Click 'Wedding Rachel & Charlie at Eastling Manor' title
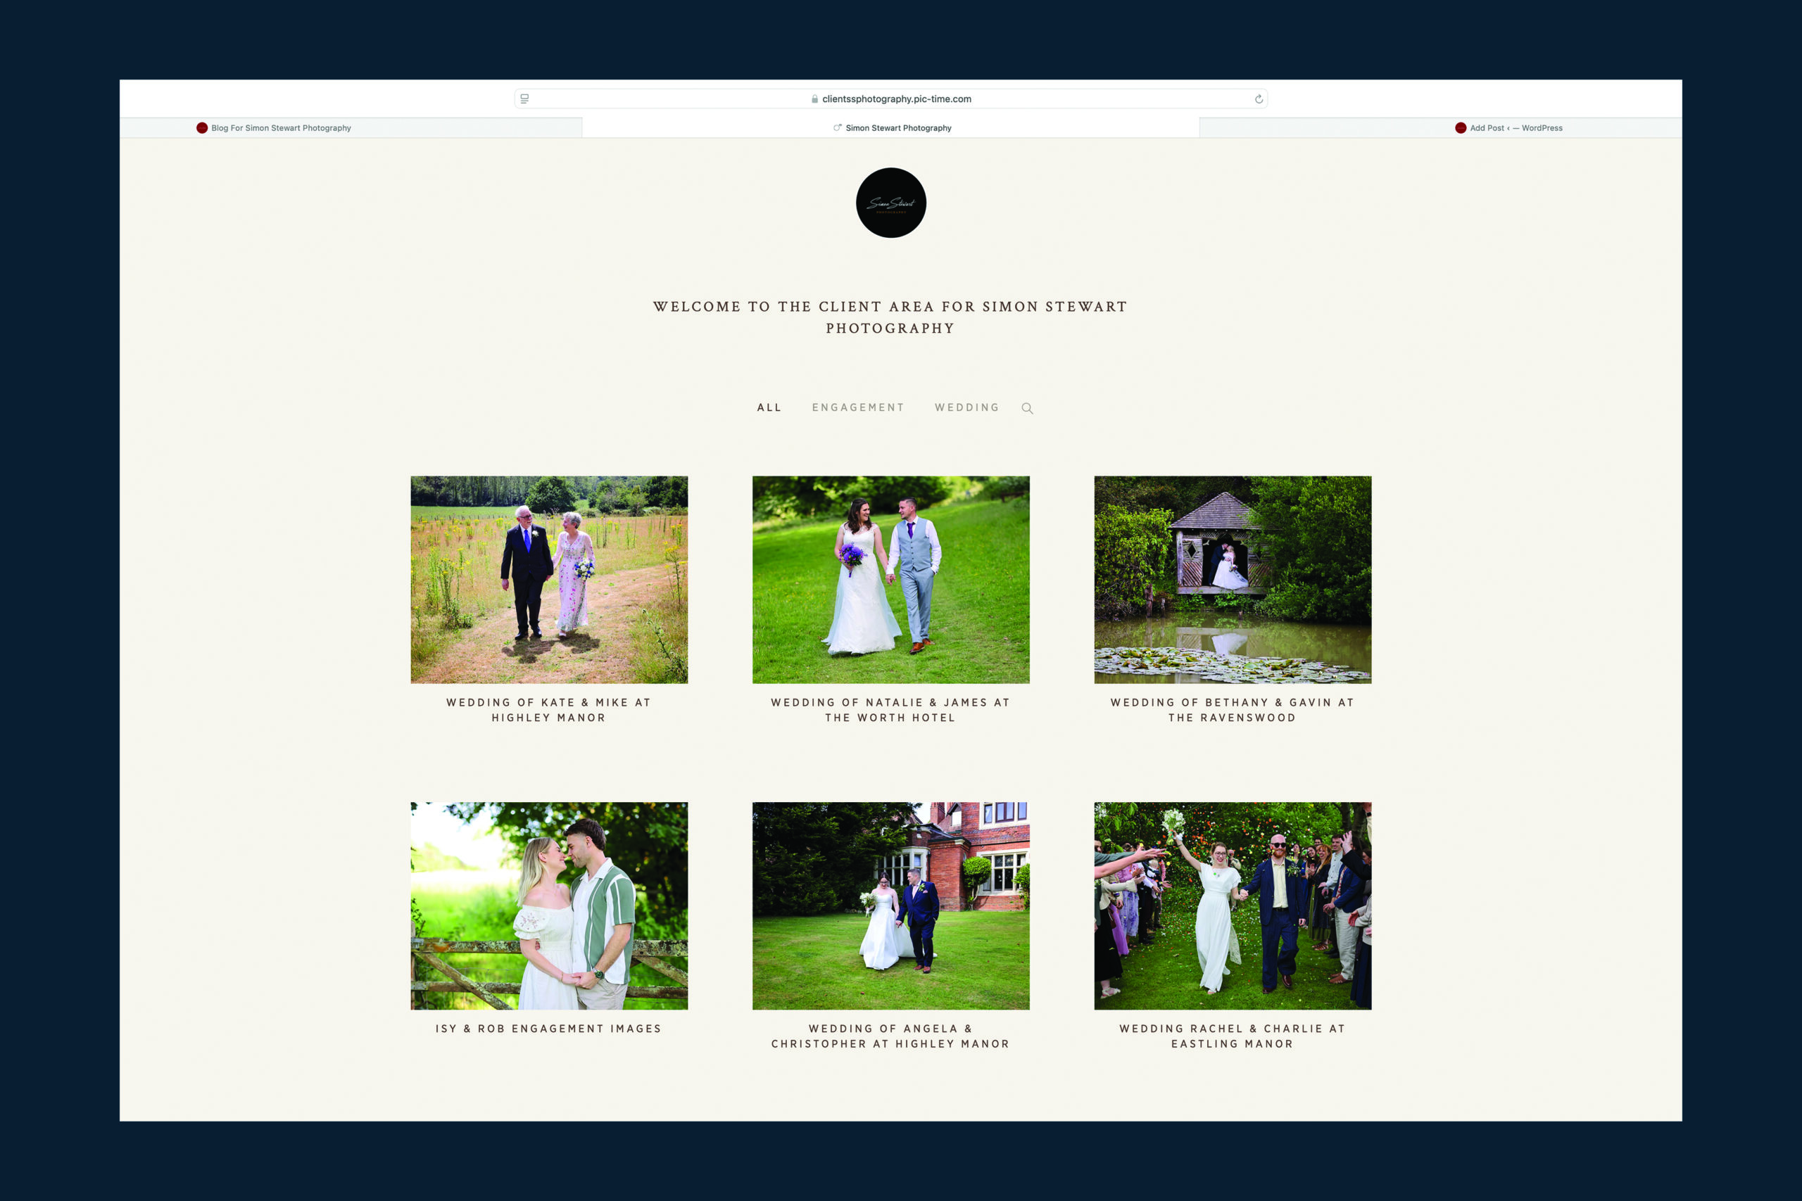This screenshot has width=1802, height=1201. point(1233,1036)
